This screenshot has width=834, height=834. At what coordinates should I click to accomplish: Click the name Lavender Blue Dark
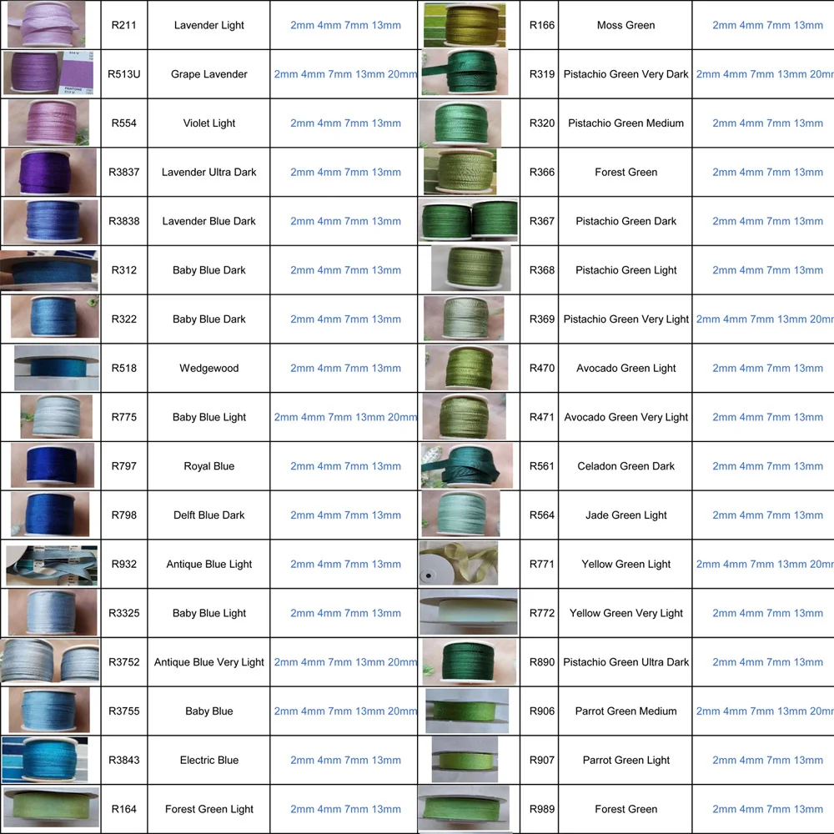click(209, 221)
